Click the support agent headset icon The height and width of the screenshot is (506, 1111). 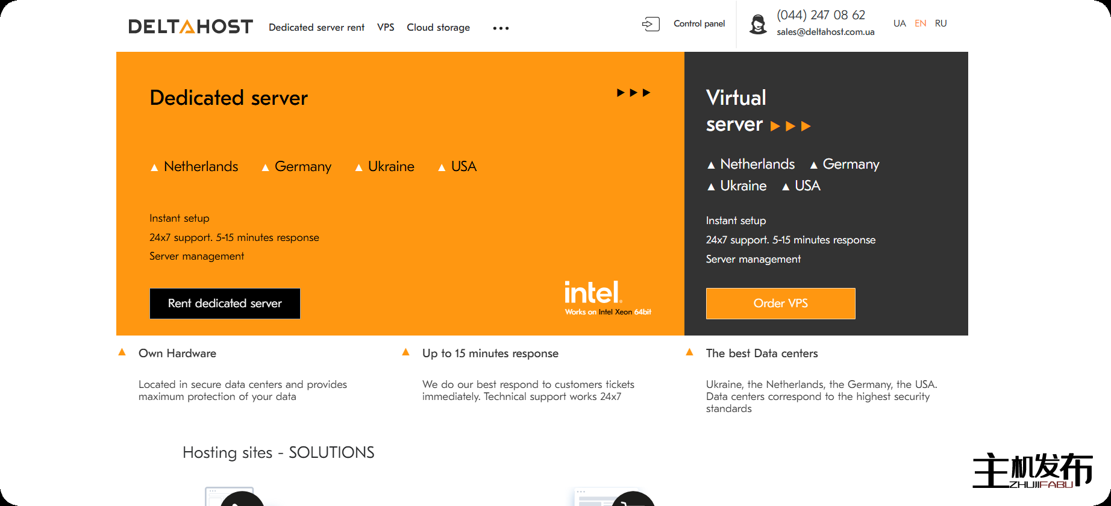click(x=757, y=24)
